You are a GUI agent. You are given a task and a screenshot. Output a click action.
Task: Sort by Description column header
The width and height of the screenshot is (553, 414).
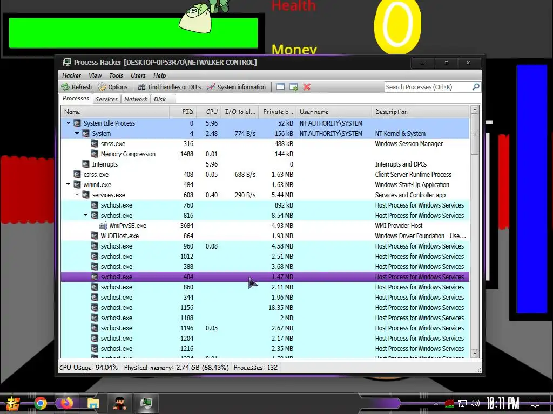(x=421, y=112)
